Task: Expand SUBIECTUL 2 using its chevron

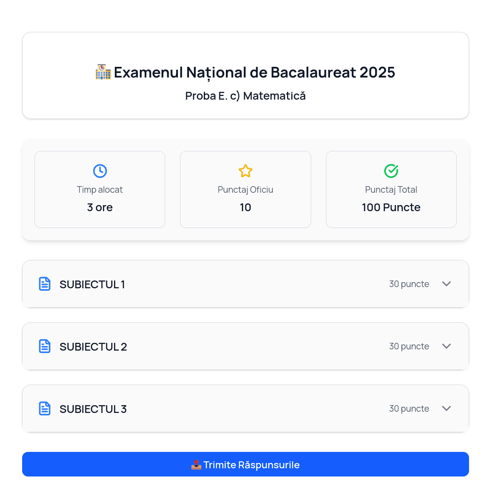Action: pos(446,346)
